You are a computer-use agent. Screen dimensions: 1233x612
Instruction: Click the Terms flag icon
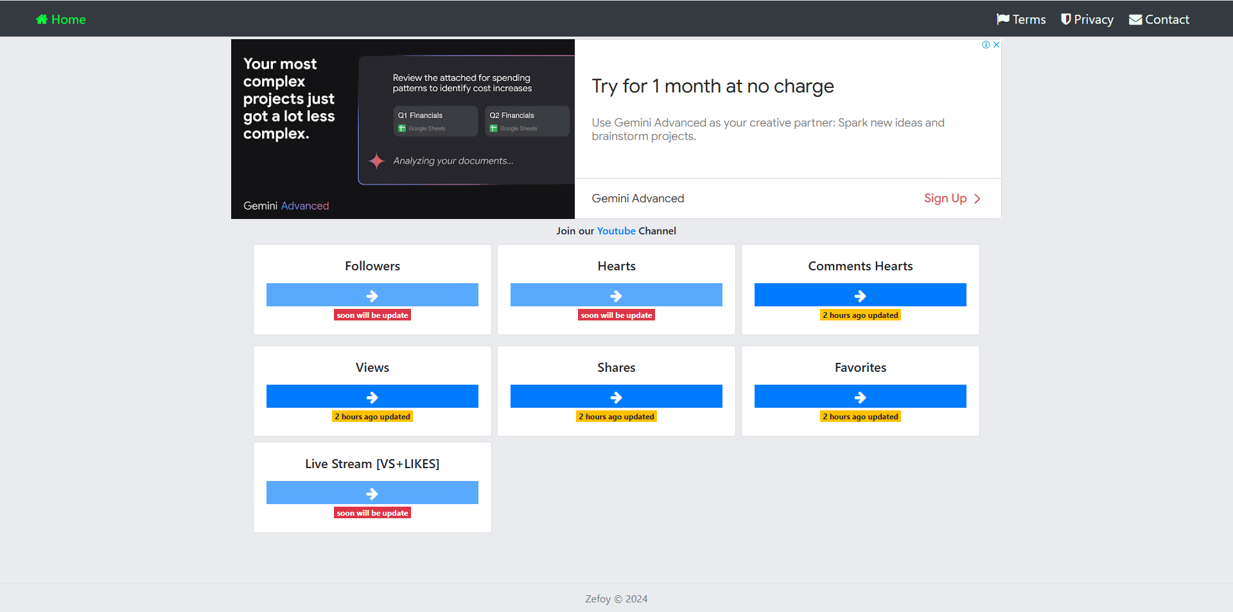[x=1002, y=19]
